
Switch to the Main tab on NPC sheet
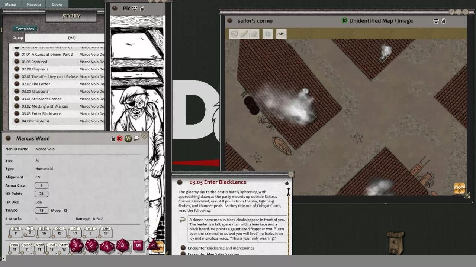point(146,168)
